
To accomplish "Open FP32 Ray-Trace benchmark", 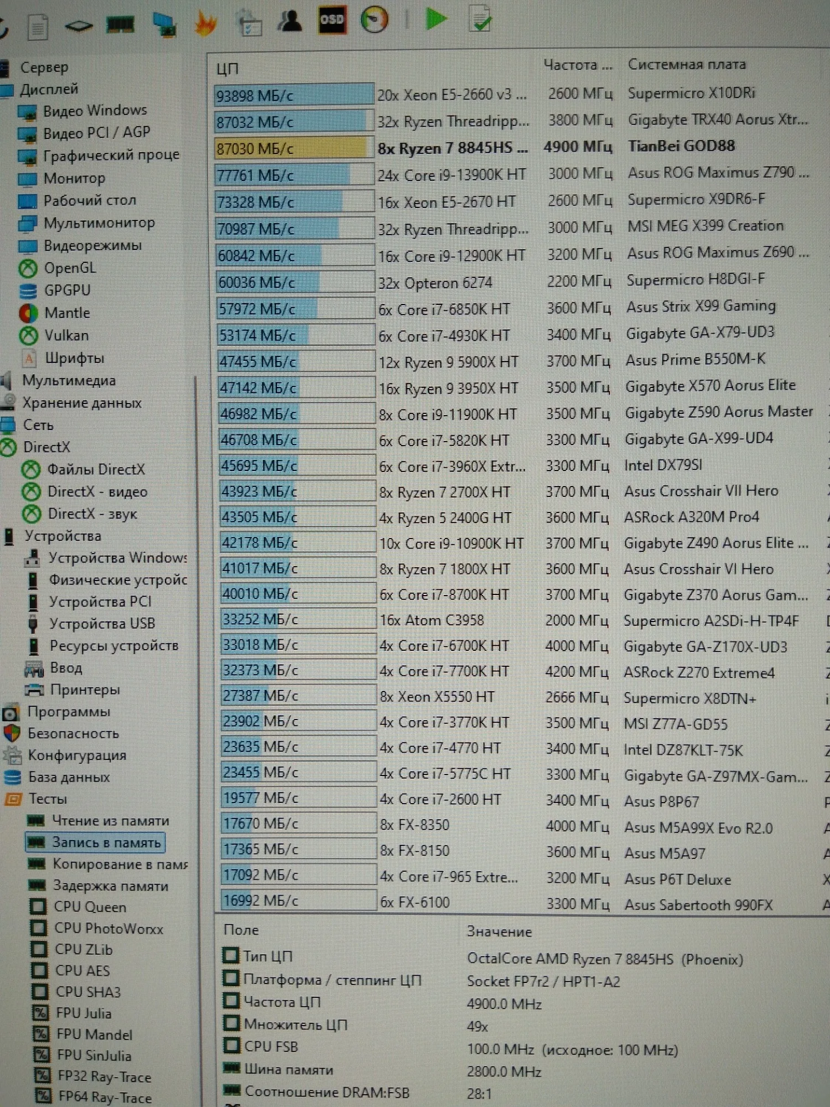I will tap(105, 1077).
